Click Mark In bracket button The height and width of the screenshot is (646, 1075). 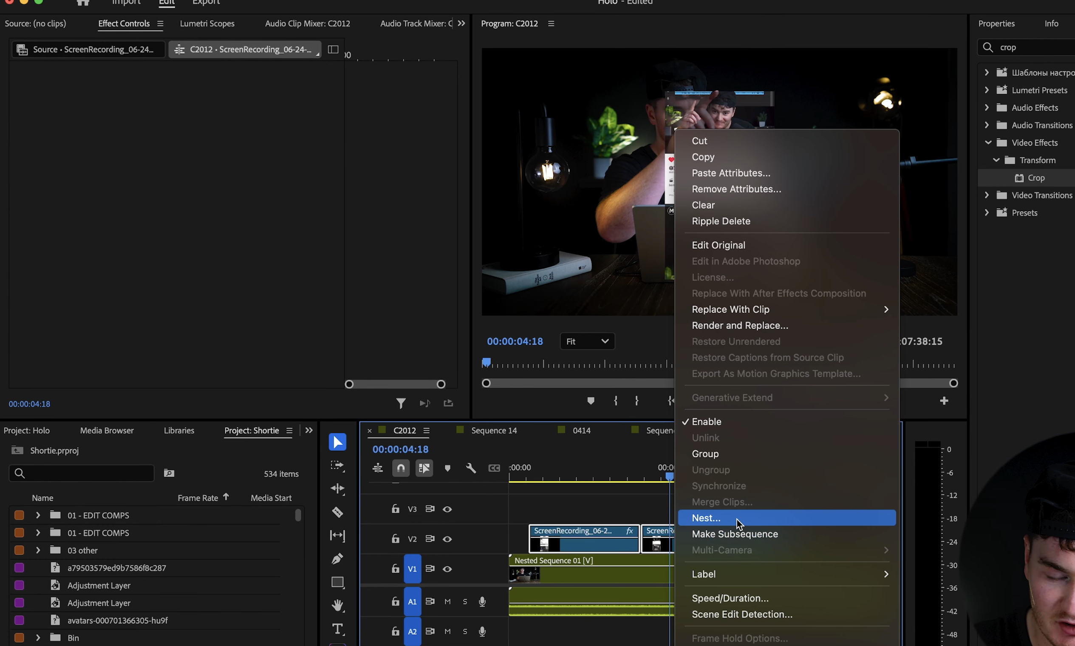click(615, 400)
